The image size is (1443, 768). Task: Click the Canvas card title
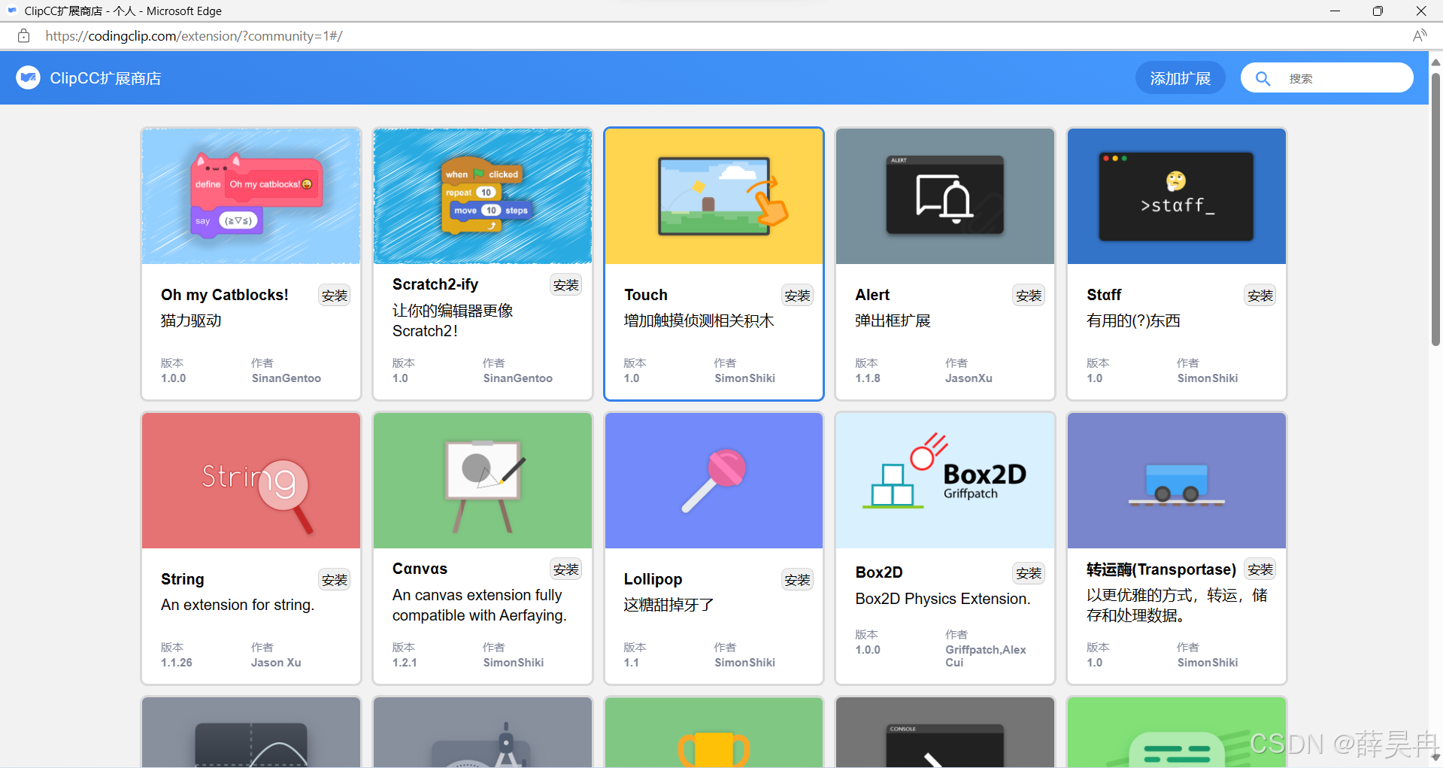[x=420, y=569]
